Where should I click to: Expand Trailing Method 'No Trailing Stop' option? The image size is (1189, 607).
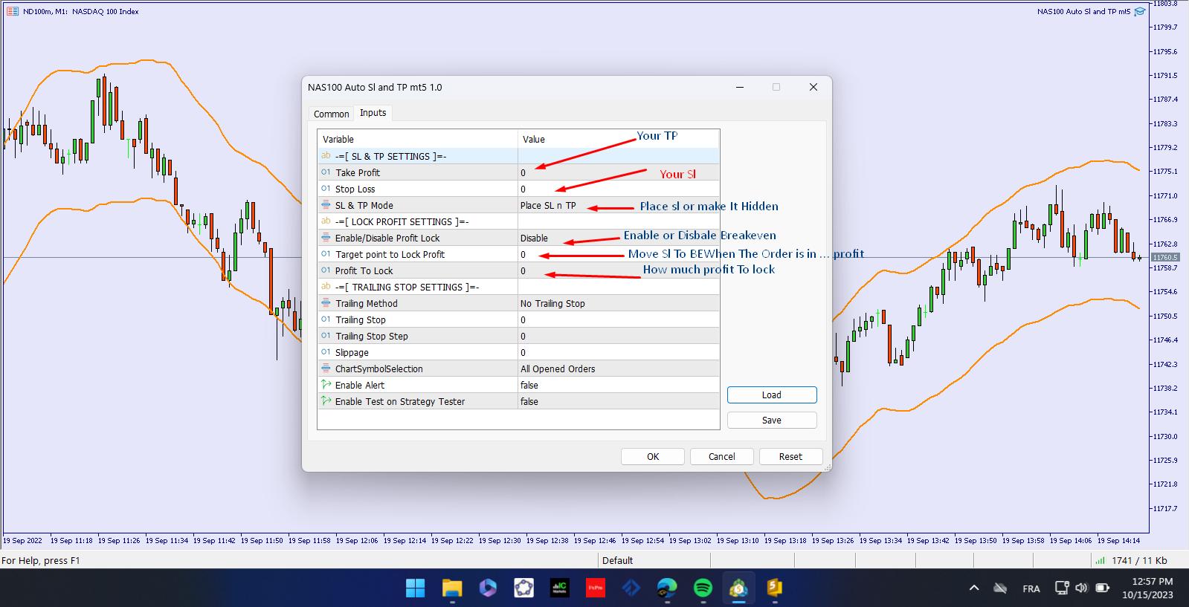617,303
